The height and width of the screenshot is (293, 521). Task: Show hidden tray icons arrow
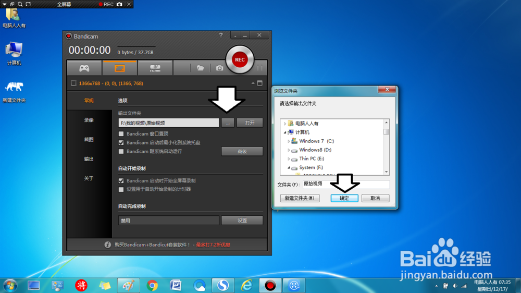coord(436,286)
